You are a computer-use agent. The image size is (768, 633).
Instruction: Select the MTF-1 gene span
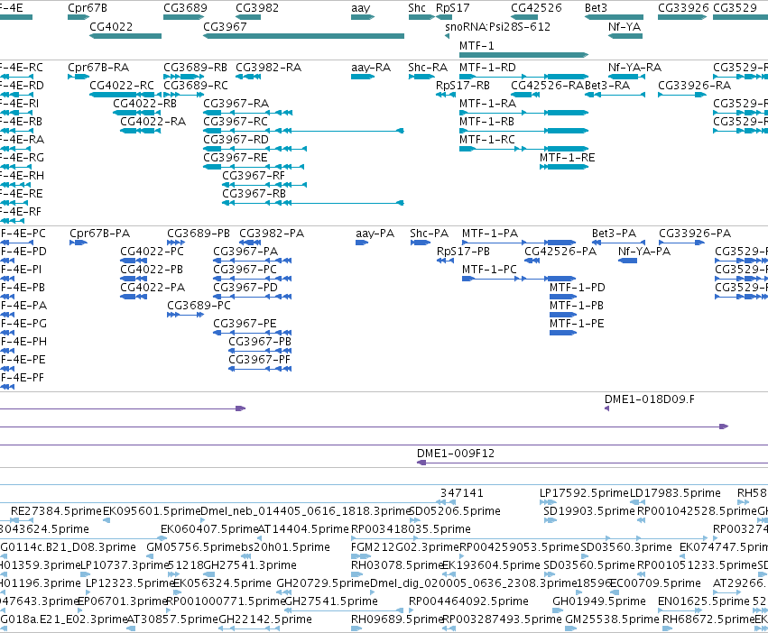523,55
